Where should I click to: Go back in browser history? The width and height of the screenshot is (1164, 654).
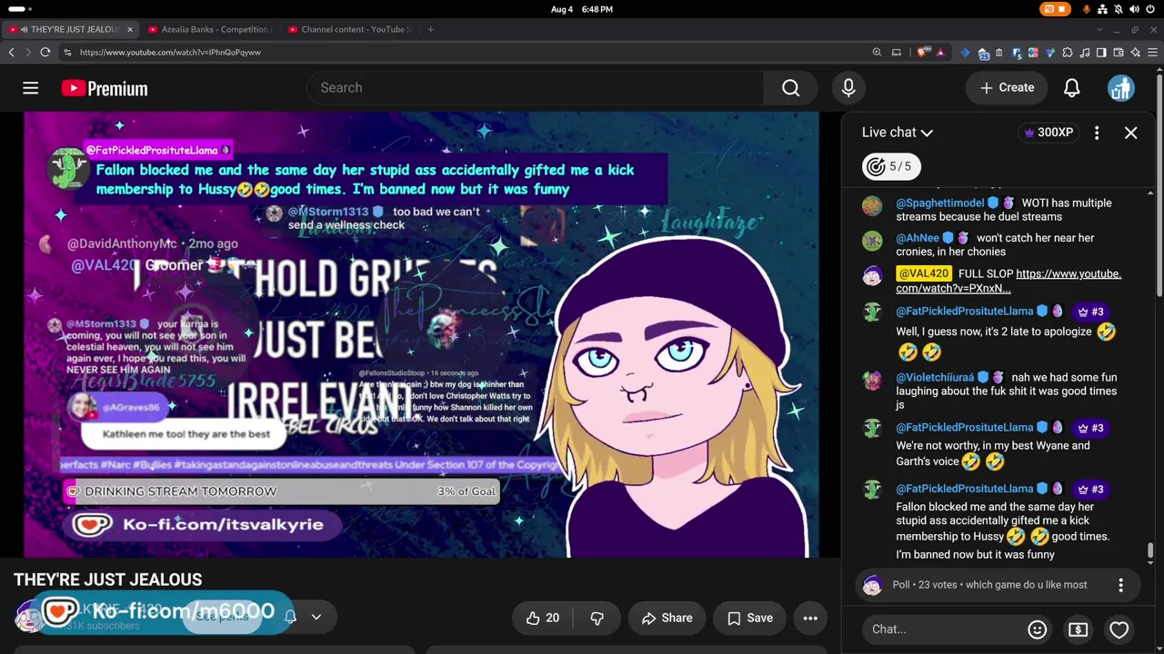click(12, 53)
